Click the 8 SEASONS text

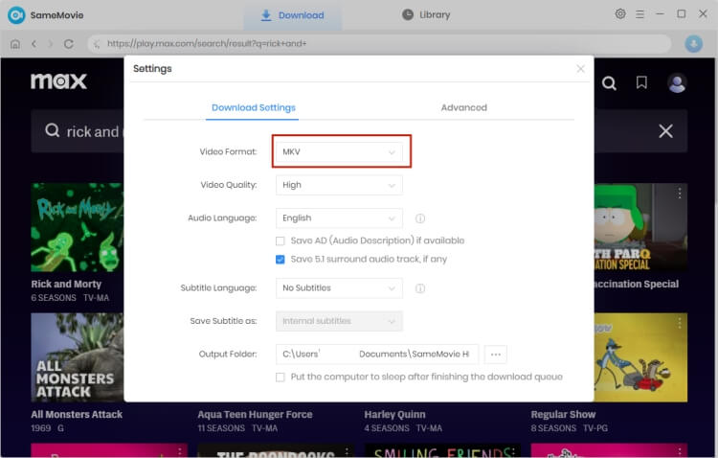(x=553, y=428)
